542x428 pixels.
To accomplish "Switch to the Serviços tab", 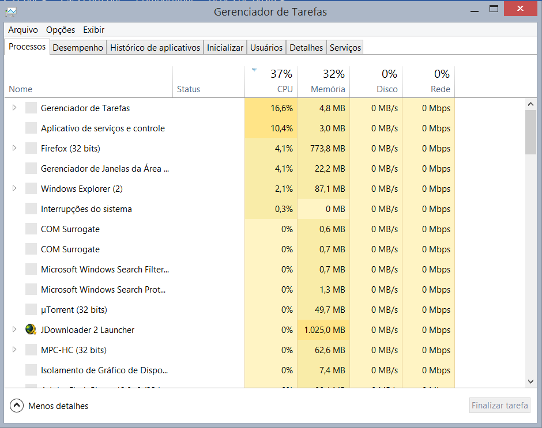I will pos(345,48).
